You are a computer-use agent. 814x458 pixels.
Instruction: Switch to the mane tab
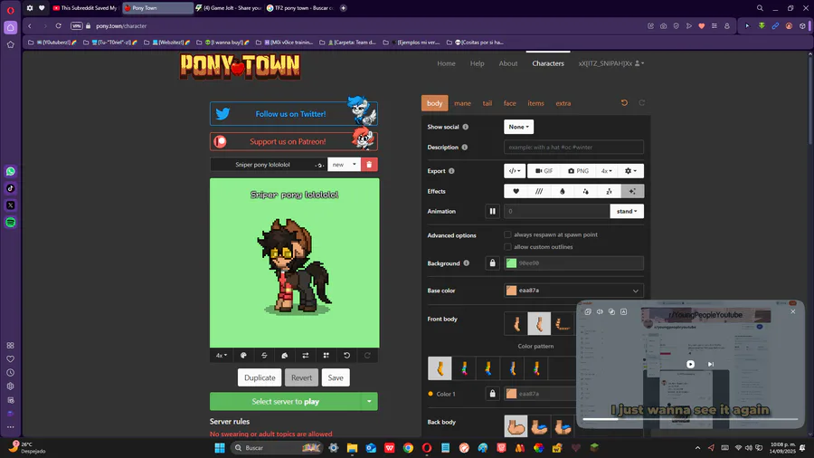tap(462, 103)
